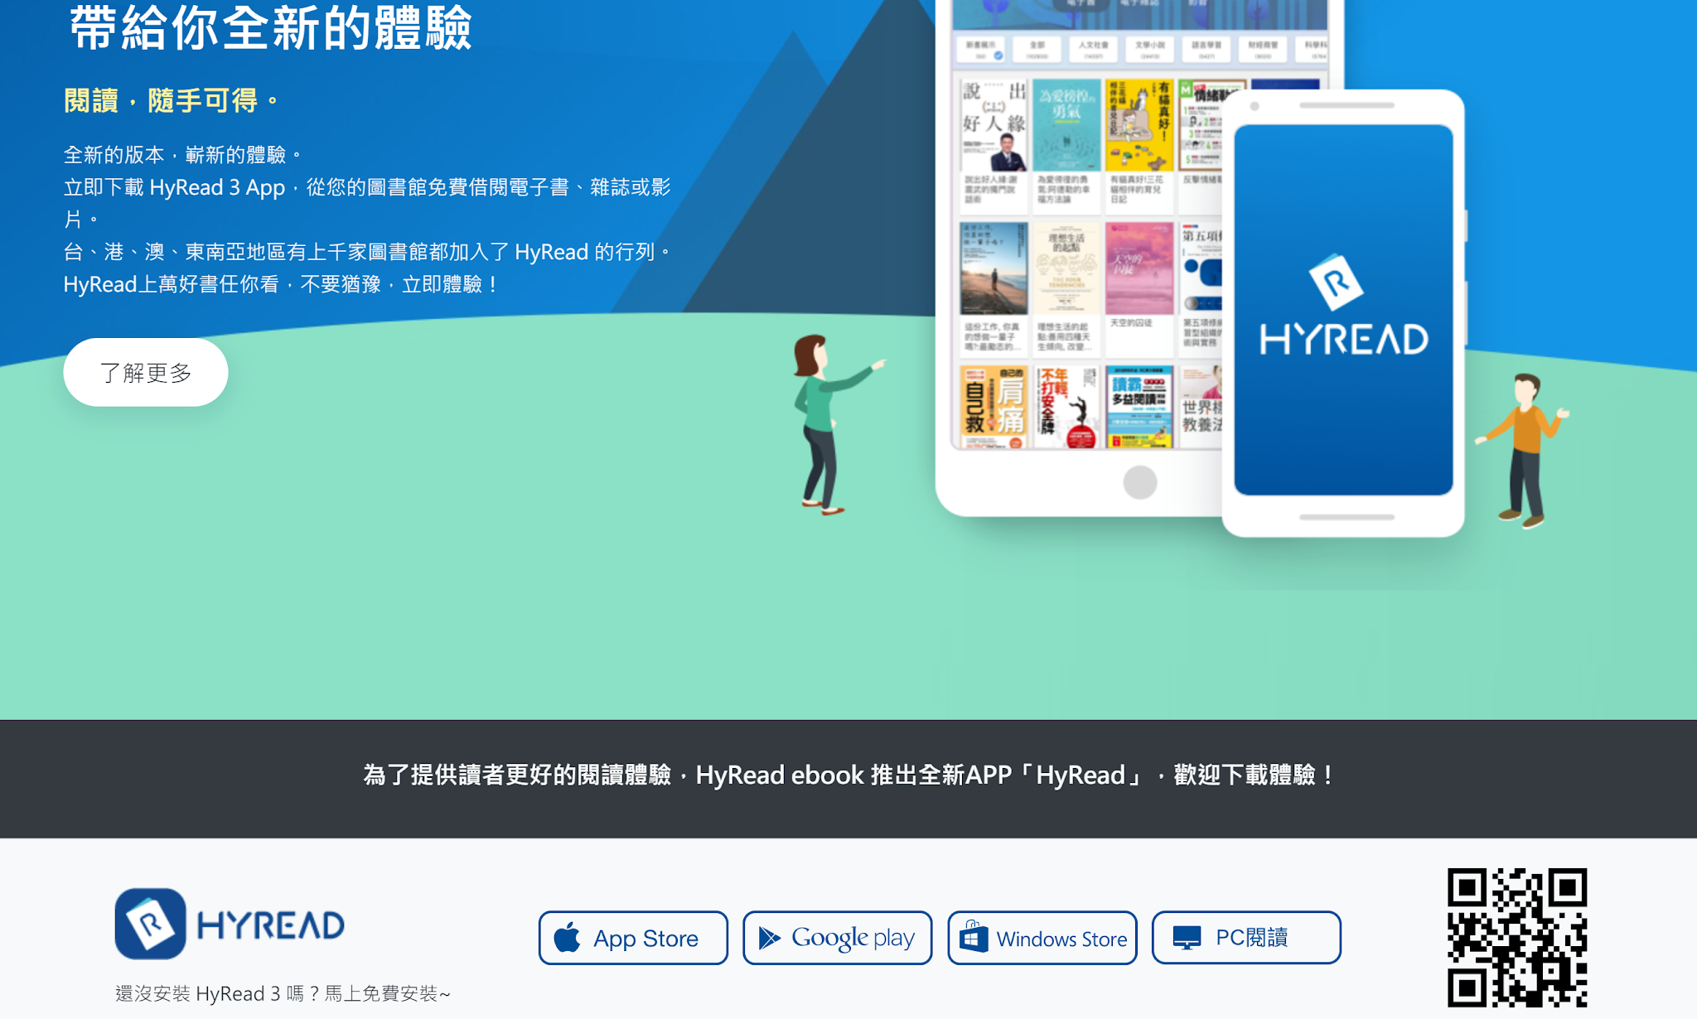Image resolution: width=1697 pixels, height=1019 pixels.
Task: Click the PC閱讀 download button
Action: tap(1246, 937)
